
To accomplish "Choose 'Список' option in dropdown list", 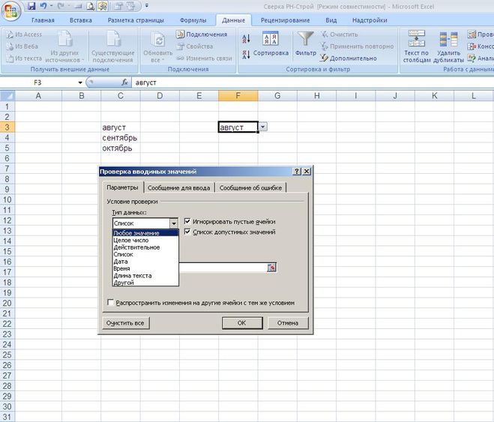I will click(145, 254).
